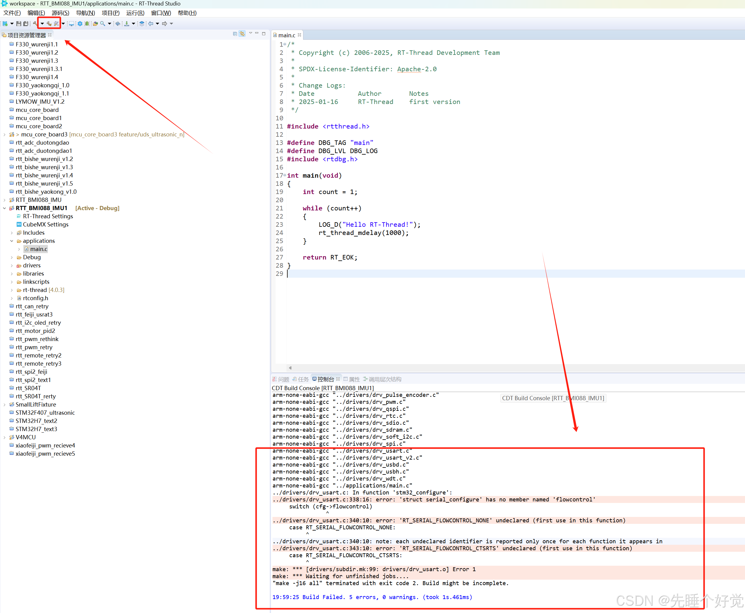The width and height of the screenshot is (745, 613).
Task: Click the terminal monitor icon
Action: coord(71,24)
